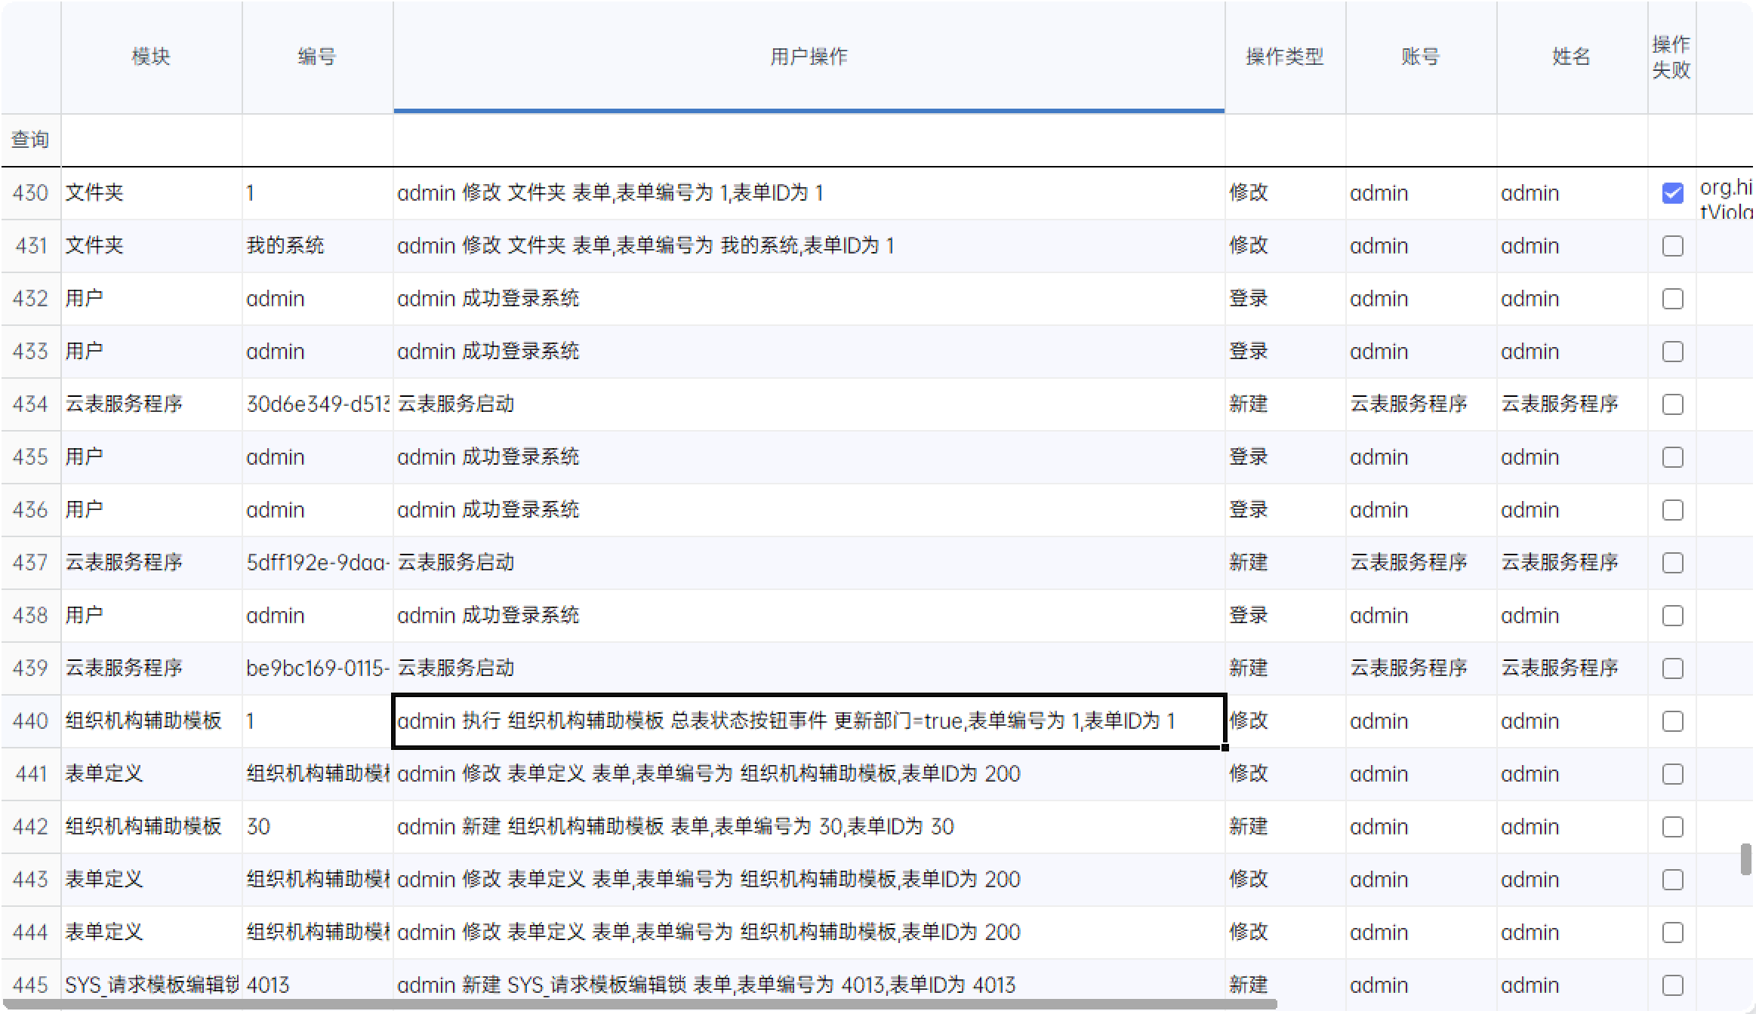Click the 用户操作 column header

tap(809, 57)
